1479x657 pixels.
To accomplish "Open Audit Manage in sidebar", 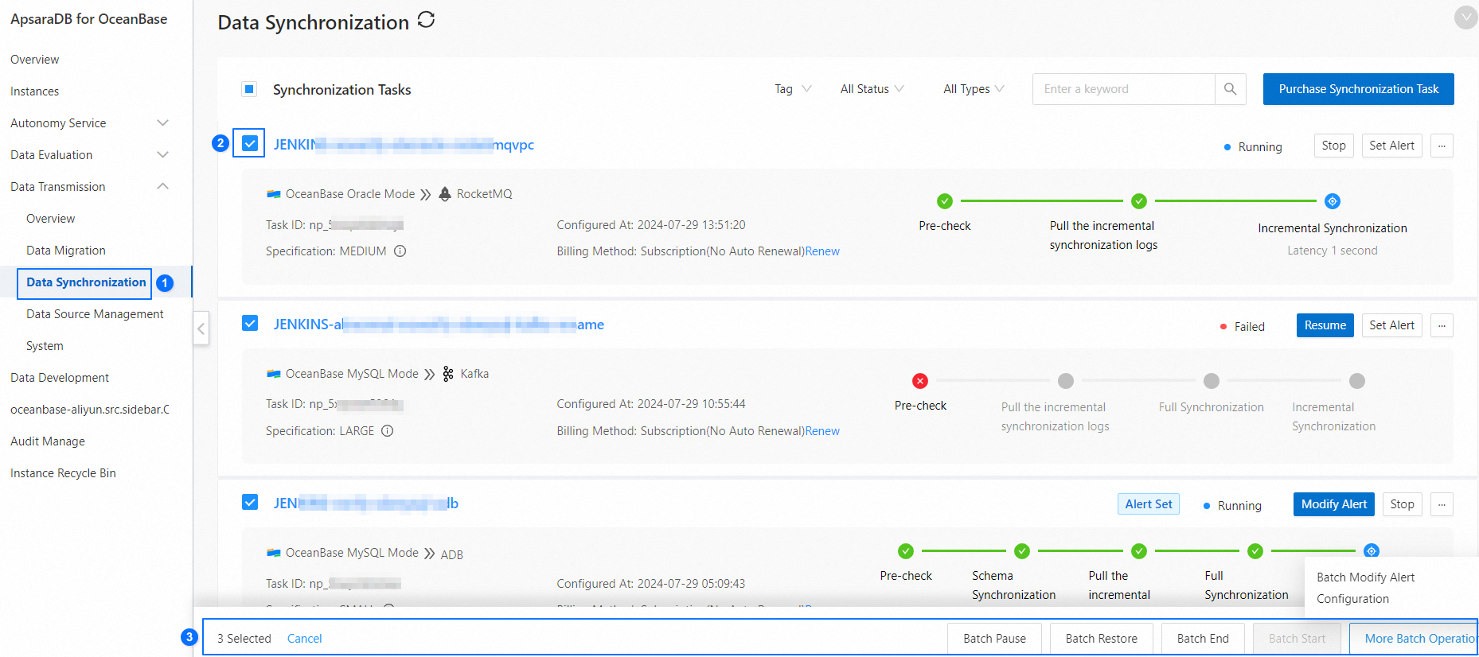I will coord(48,441).
